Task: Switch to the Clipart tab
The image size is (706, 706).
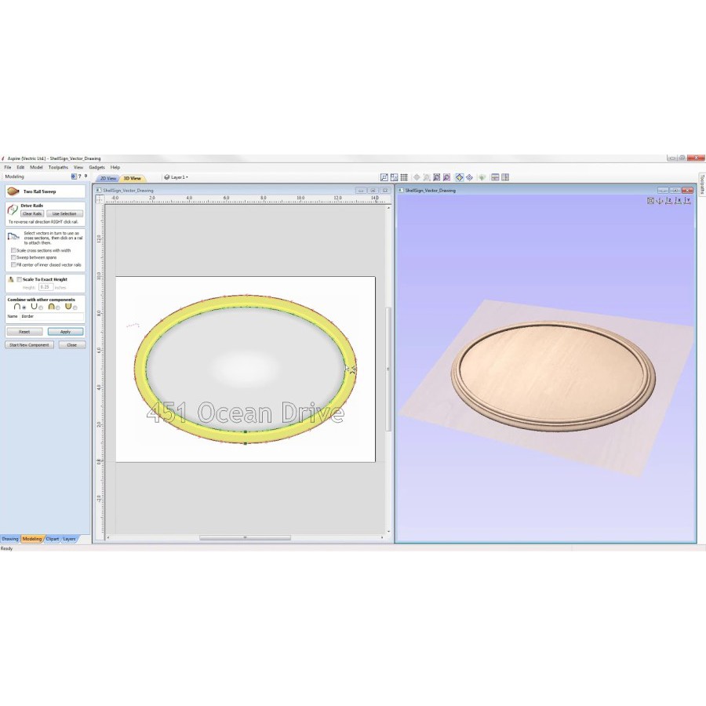Action: (x=53, y=539)
